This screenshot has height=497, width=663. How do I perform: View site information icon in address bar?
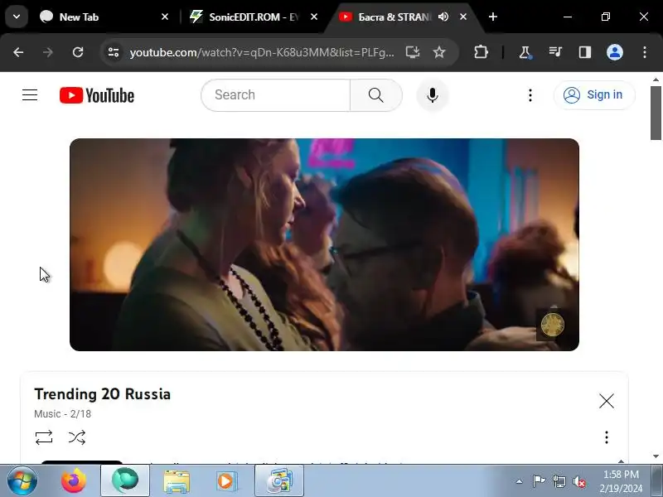coord(114,52)
